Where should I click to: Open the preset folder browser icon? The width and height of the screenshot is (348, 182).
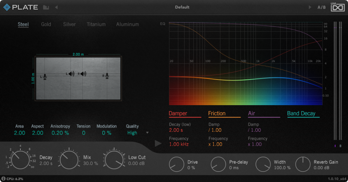[46, 7]
